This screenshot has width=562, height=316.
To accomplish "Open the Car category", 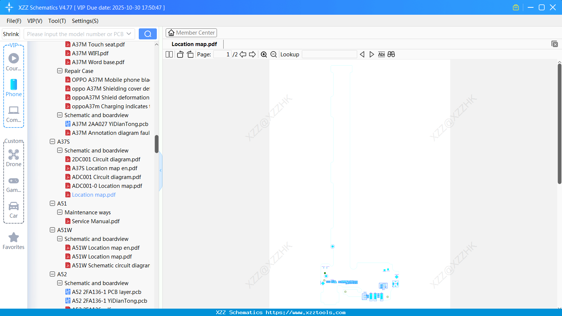I will coord(14,210).
